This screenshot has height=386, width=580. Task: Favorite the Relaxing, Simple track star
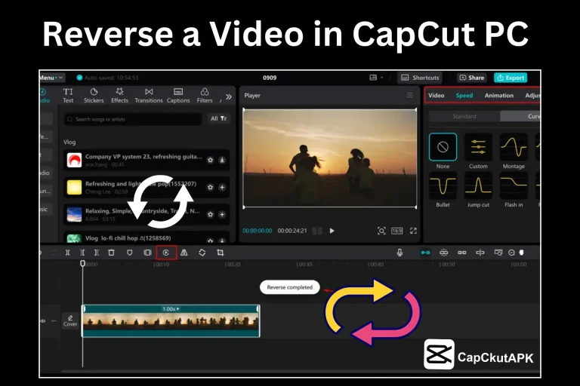210,215
